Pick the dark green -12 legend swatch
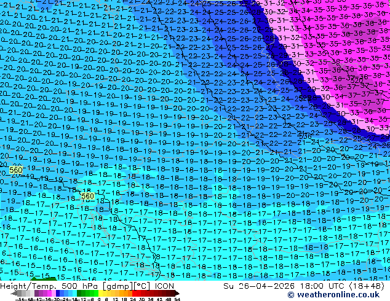The image size is (390, 301). [x=79, y=294]
